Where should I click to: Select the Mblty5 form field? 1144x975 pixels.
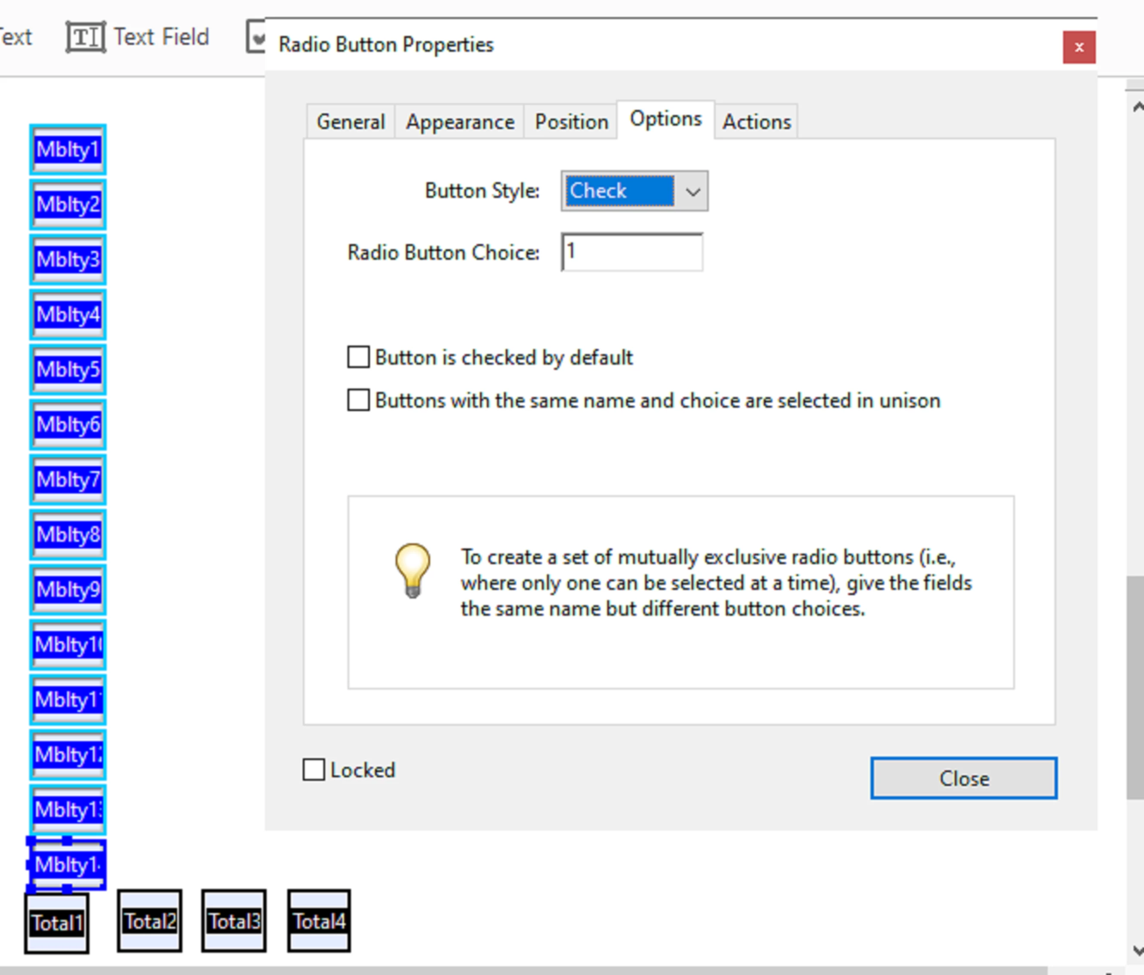tap(68, 369)
